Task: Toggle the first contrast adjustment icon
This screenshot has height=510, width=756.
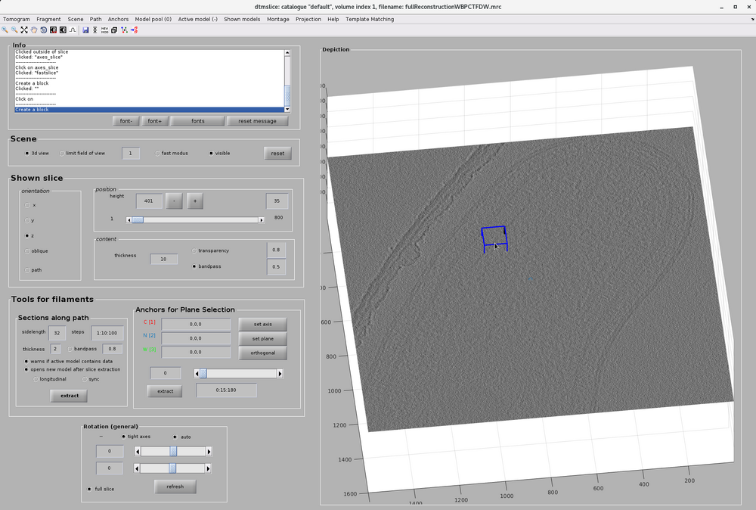Action: click(52, 30)
